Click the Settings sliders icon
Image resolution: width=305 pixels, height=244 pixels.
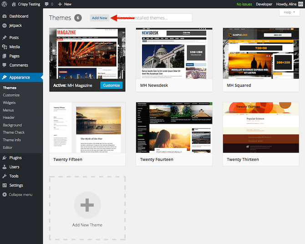click(5, 185)
